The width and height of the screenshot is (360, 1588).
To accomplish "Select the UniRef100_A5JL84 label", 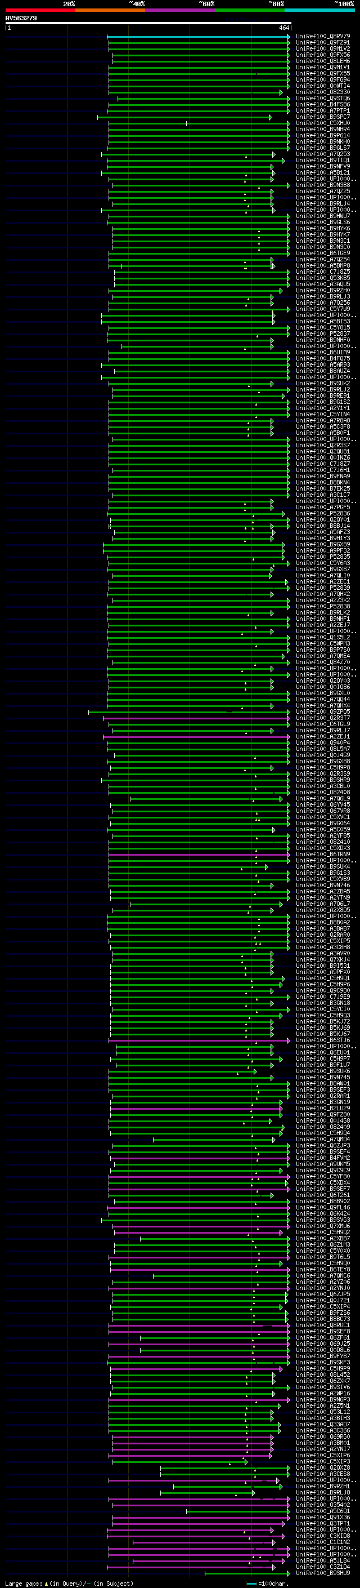I will pyautogui.click(x=323, y=1560).
